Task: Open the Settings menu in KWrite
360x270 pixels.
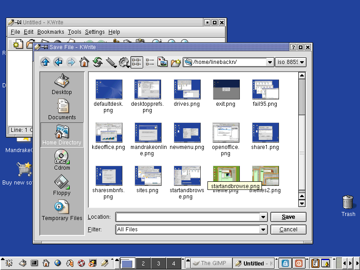Action: (94, 32)
